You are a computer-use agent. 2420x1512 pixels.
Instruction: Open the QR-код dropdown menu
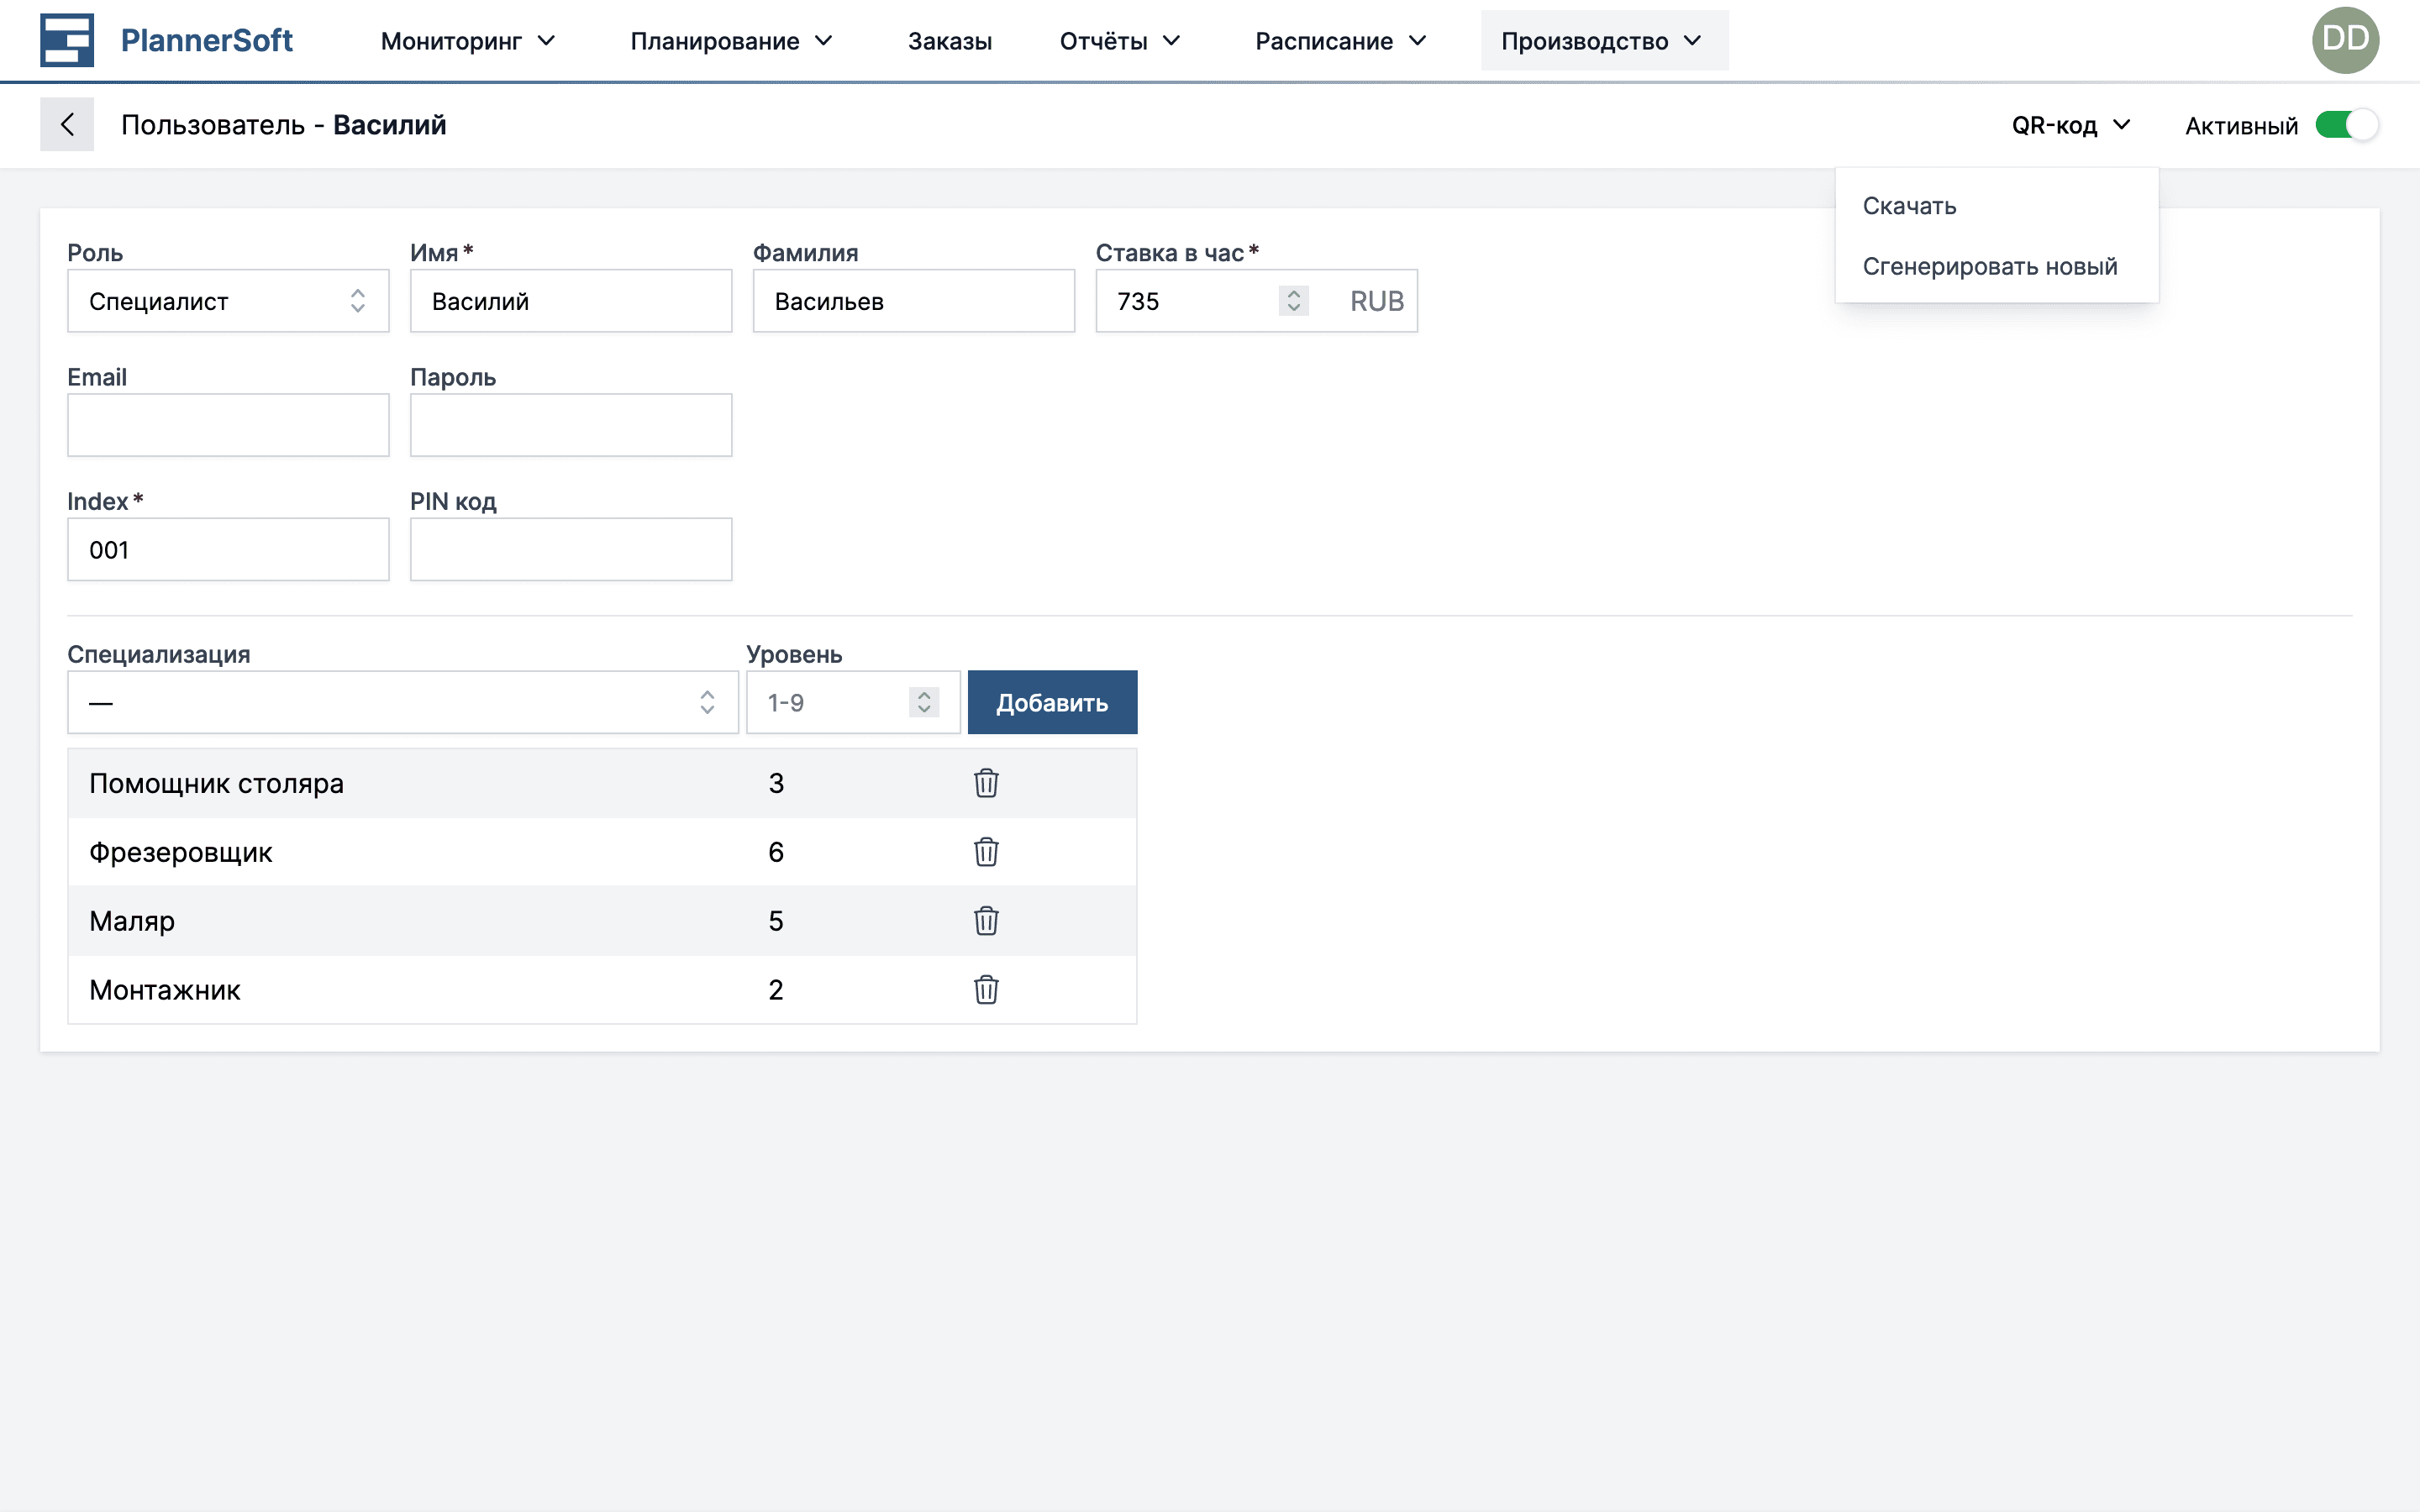coord(2070,126)
